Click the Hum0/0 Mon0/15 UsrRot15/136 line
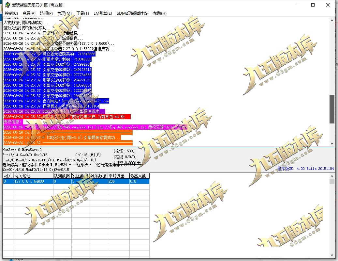This screenshot has width=338, height=261. tap(49, 160)
